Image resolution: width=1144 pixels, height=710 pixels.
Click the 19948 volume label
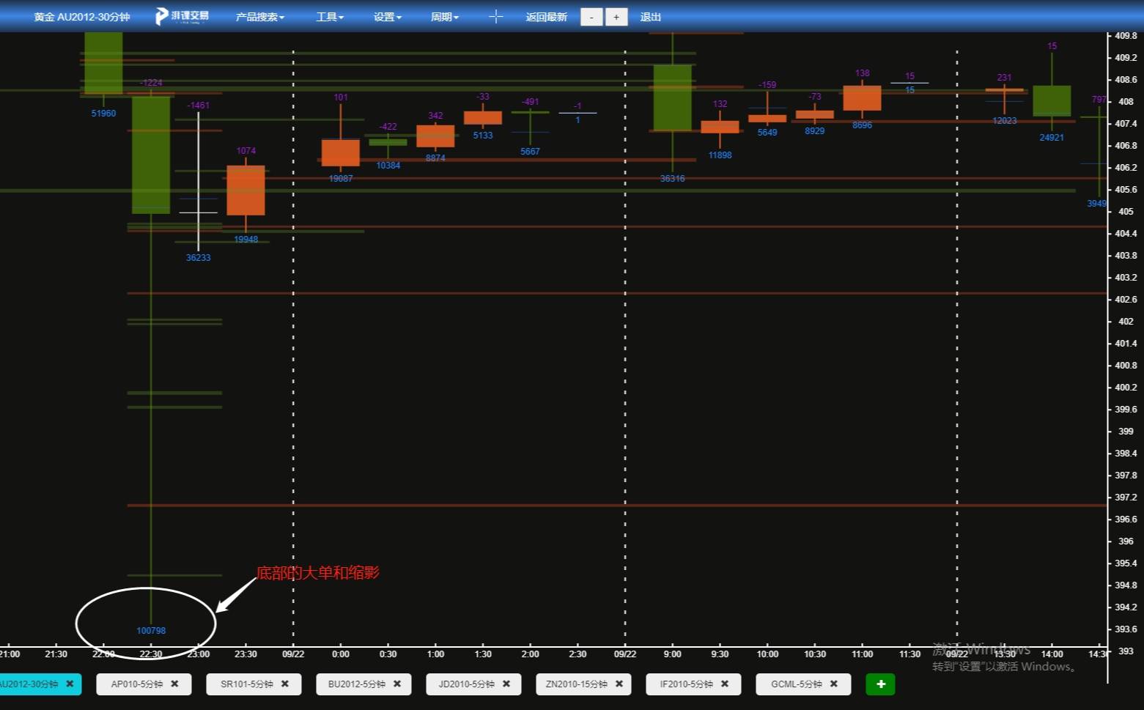[246, 240]
